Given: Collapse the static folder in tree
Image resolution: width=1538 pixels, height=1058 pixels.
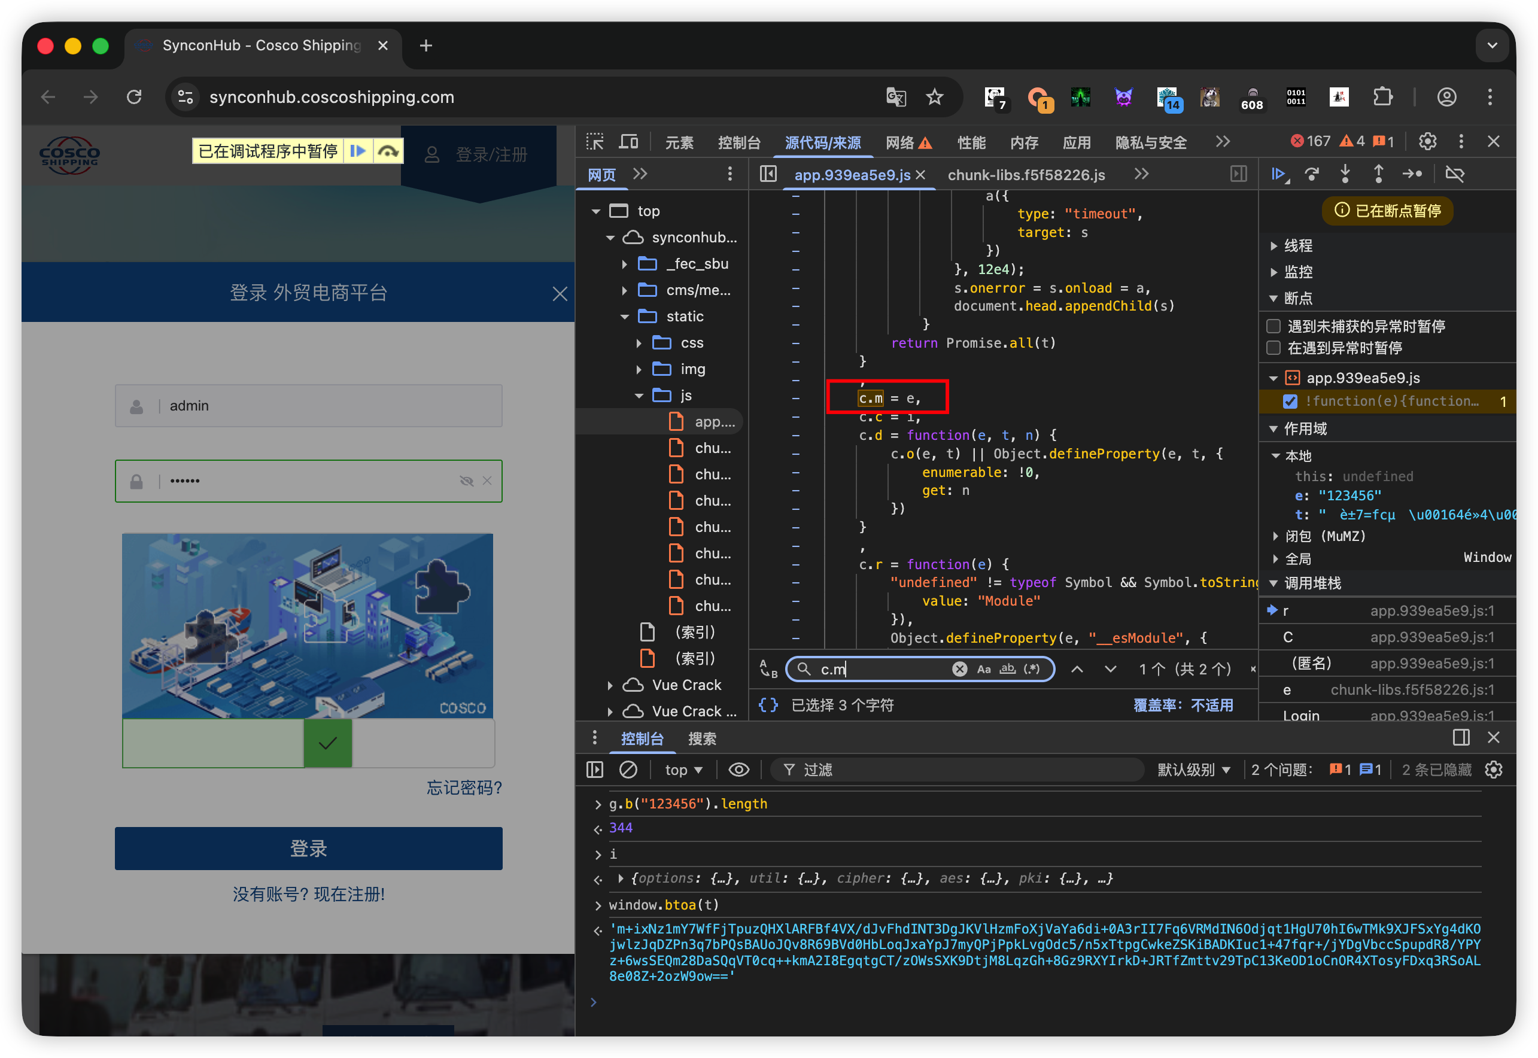Looking at the screenshot, I should tap(625, 317).
